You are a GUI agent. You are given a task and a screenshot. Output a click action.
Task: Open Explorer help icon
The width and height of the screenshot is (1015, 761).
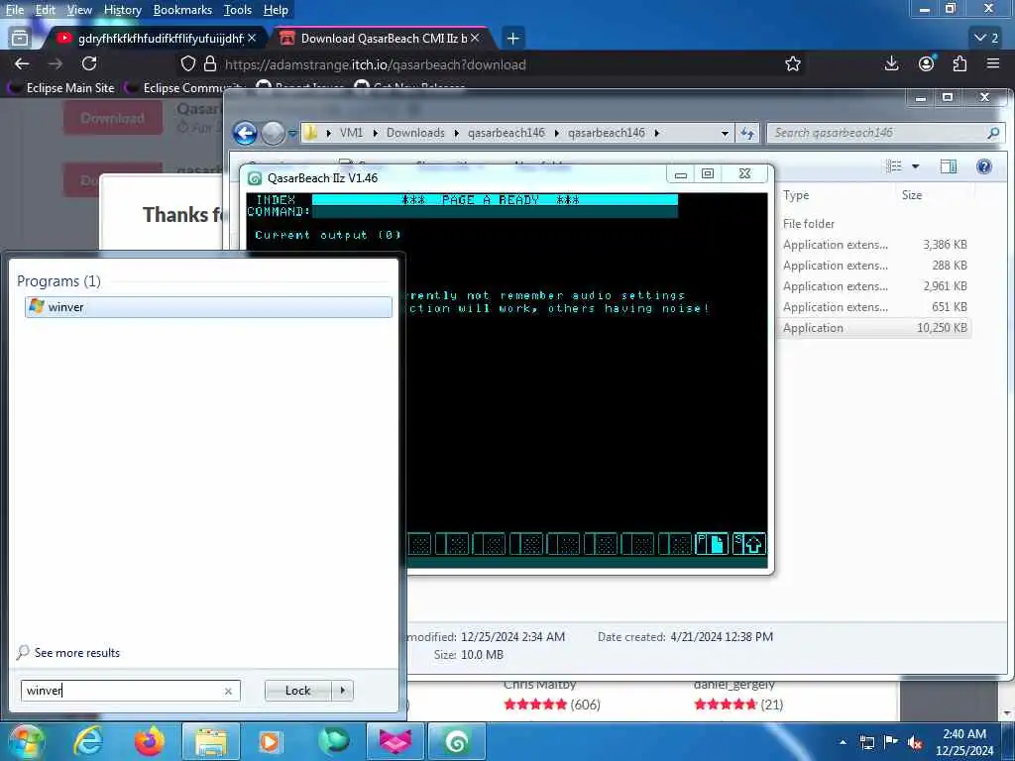(984, 166)
